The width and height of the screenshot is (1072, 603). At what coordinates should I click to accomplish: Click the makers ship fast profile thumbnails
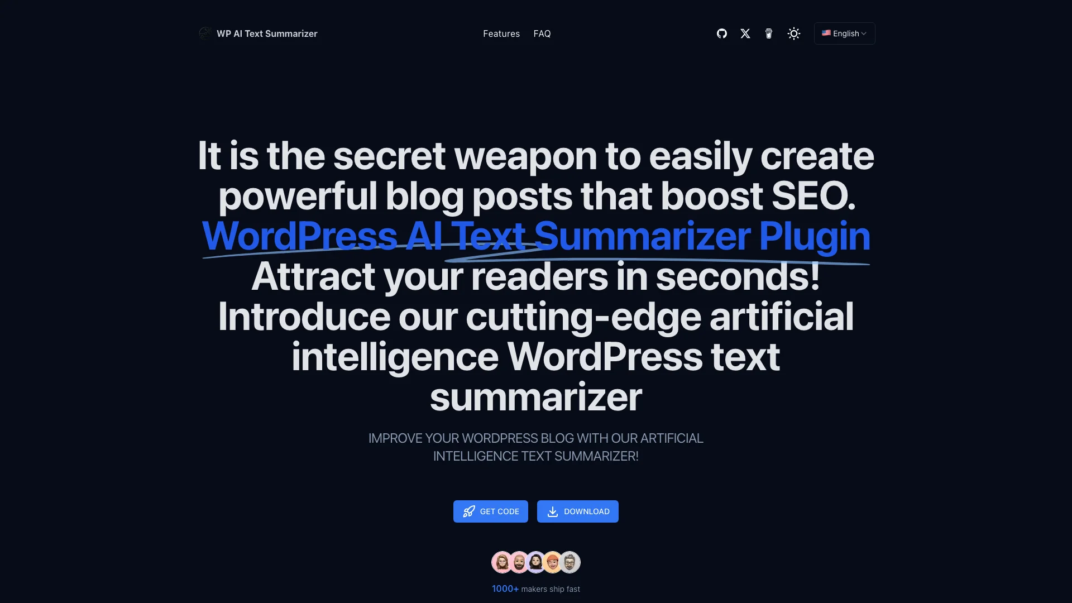pos(536,562)
